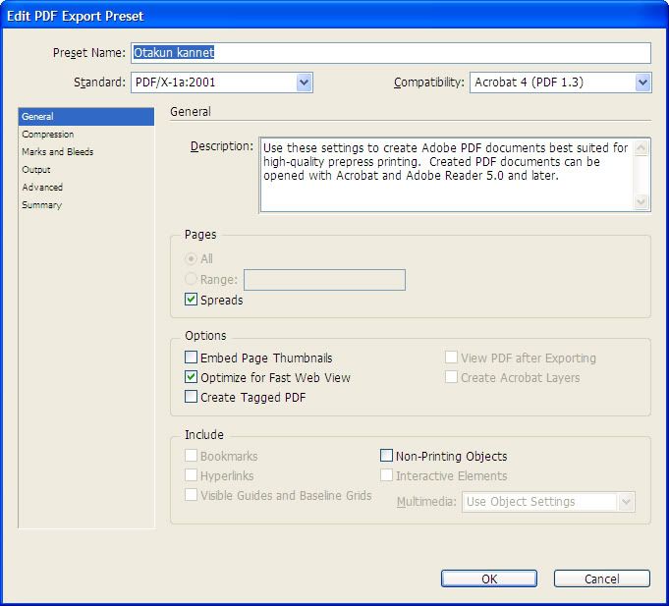The image size is (669, 606).
Task: Click the Description scrollbar up arrow
Action: point(641,148)
